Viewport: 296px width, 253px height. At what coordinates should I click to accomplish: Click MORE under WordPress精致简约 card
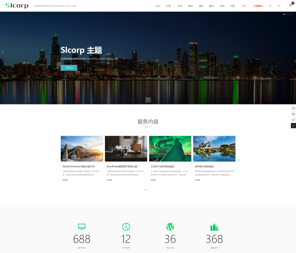(x=109, y=180)
